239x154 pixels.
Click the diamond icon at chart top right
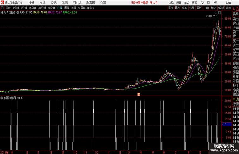[216, 13]
